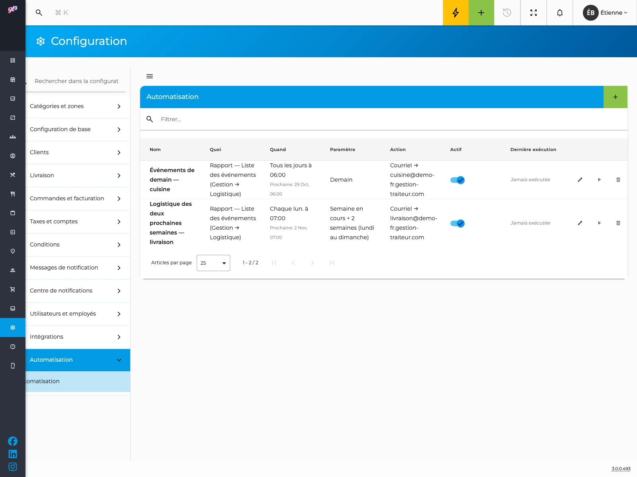Open Livraison configuration menu
This screenshot has height=477, width=637.
(x=78, y=175)
